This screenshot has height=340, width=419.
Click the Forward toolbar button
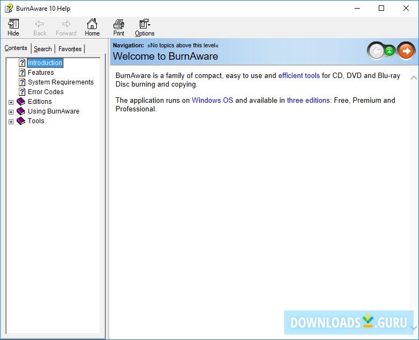pos(66,27)
